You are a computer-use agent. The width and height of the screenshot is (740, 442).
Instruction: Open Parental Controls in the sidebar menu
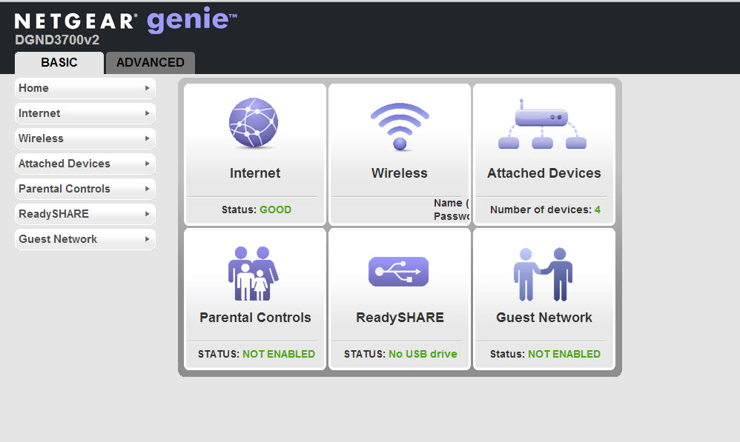pos(85,189)
